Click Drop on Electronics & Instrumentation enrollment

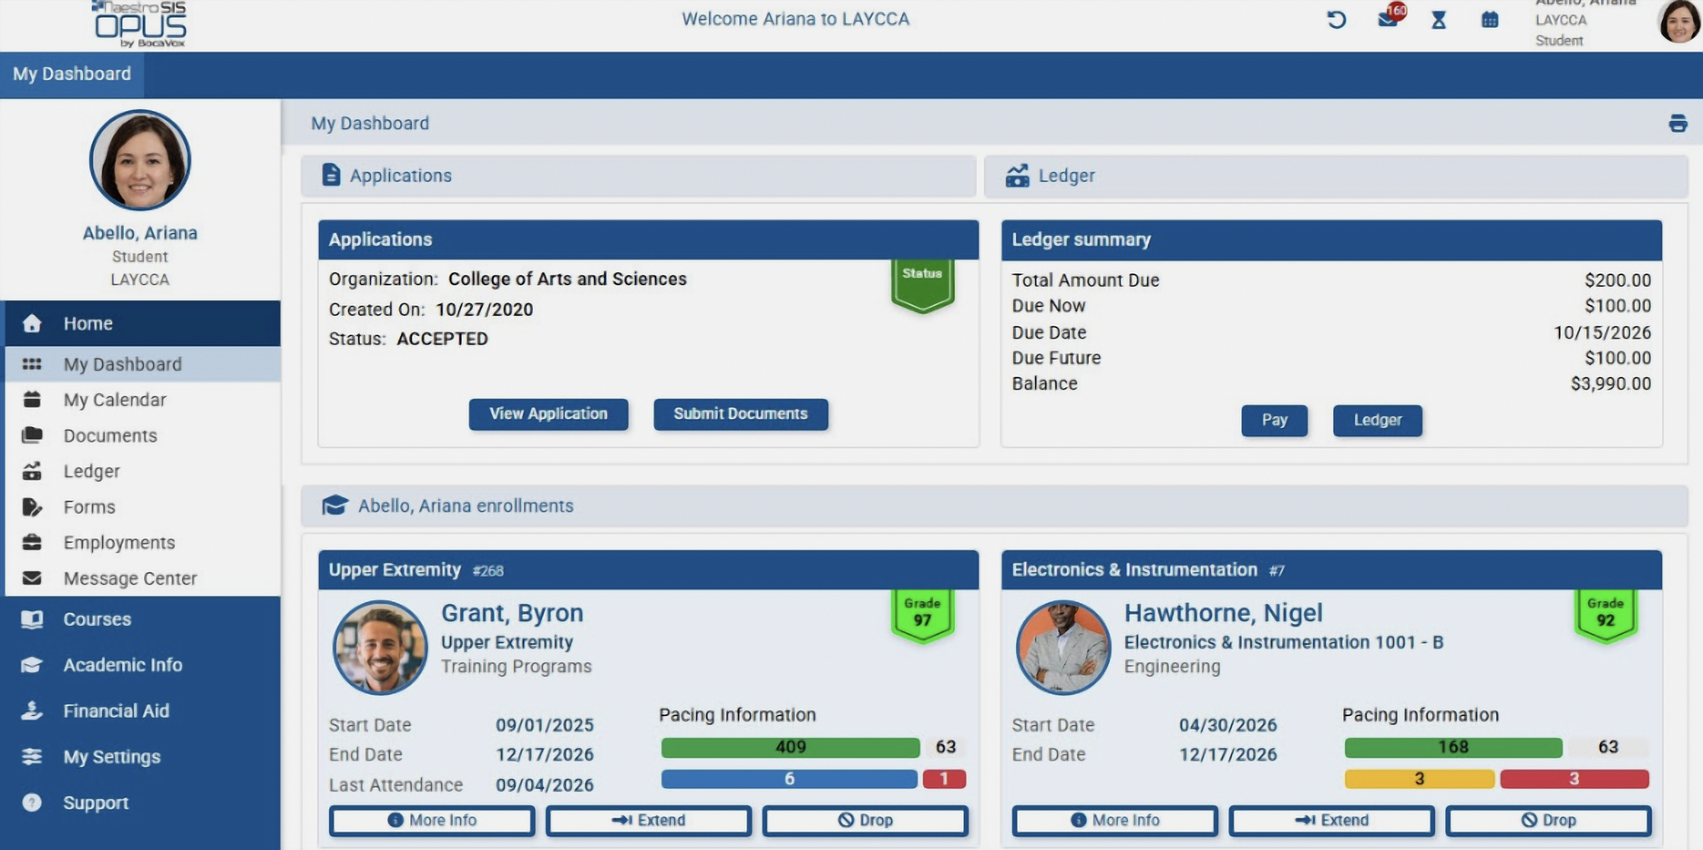(x=1548, y=820)
